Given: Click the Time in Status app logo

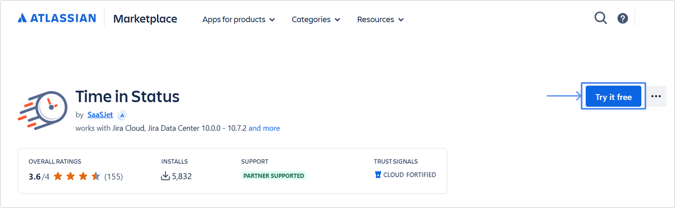Looking at the screenshot, I should click(43, 109).
